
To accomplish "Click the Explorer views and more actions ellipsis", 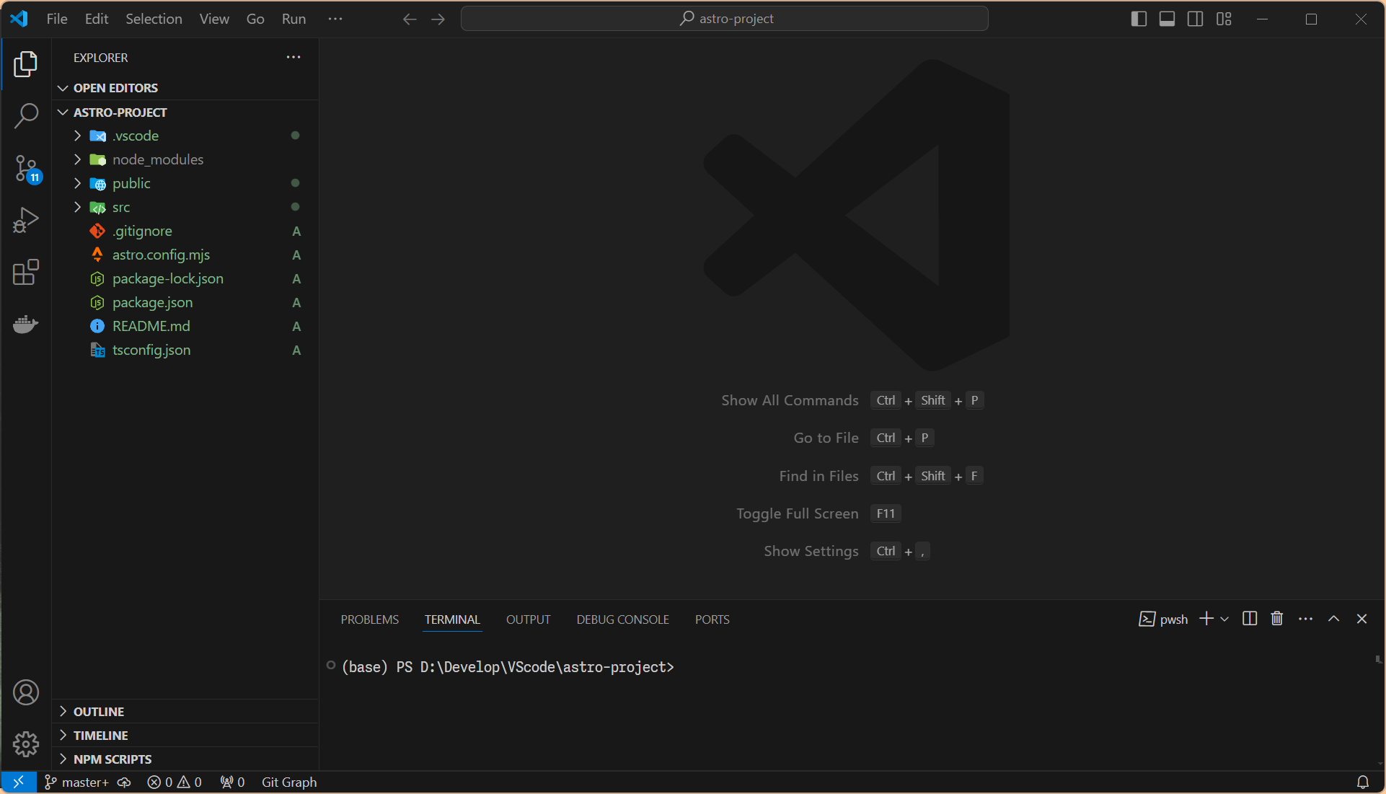I will tap(293, 57).
